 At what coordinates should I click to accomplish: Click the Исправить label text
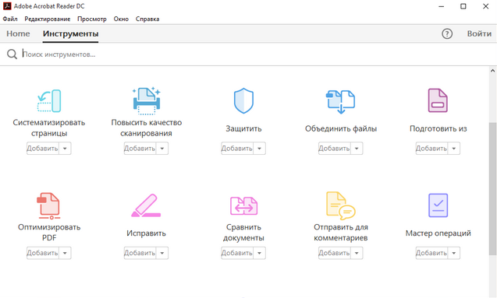point(146,233)
